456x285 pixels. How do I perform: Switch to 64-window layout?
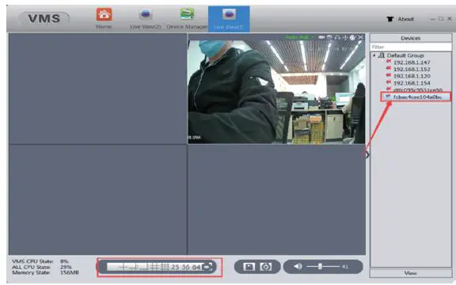(x=196, y=267)
